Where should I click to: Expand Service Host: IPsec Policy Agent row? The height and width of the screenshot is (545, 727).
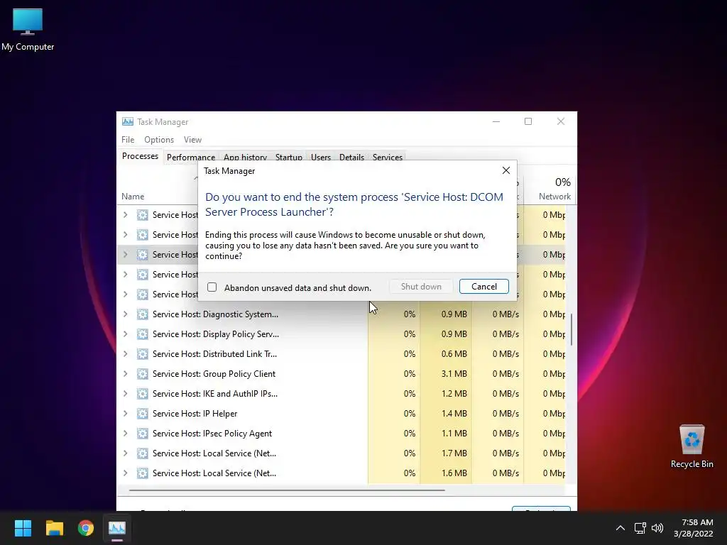125,434
